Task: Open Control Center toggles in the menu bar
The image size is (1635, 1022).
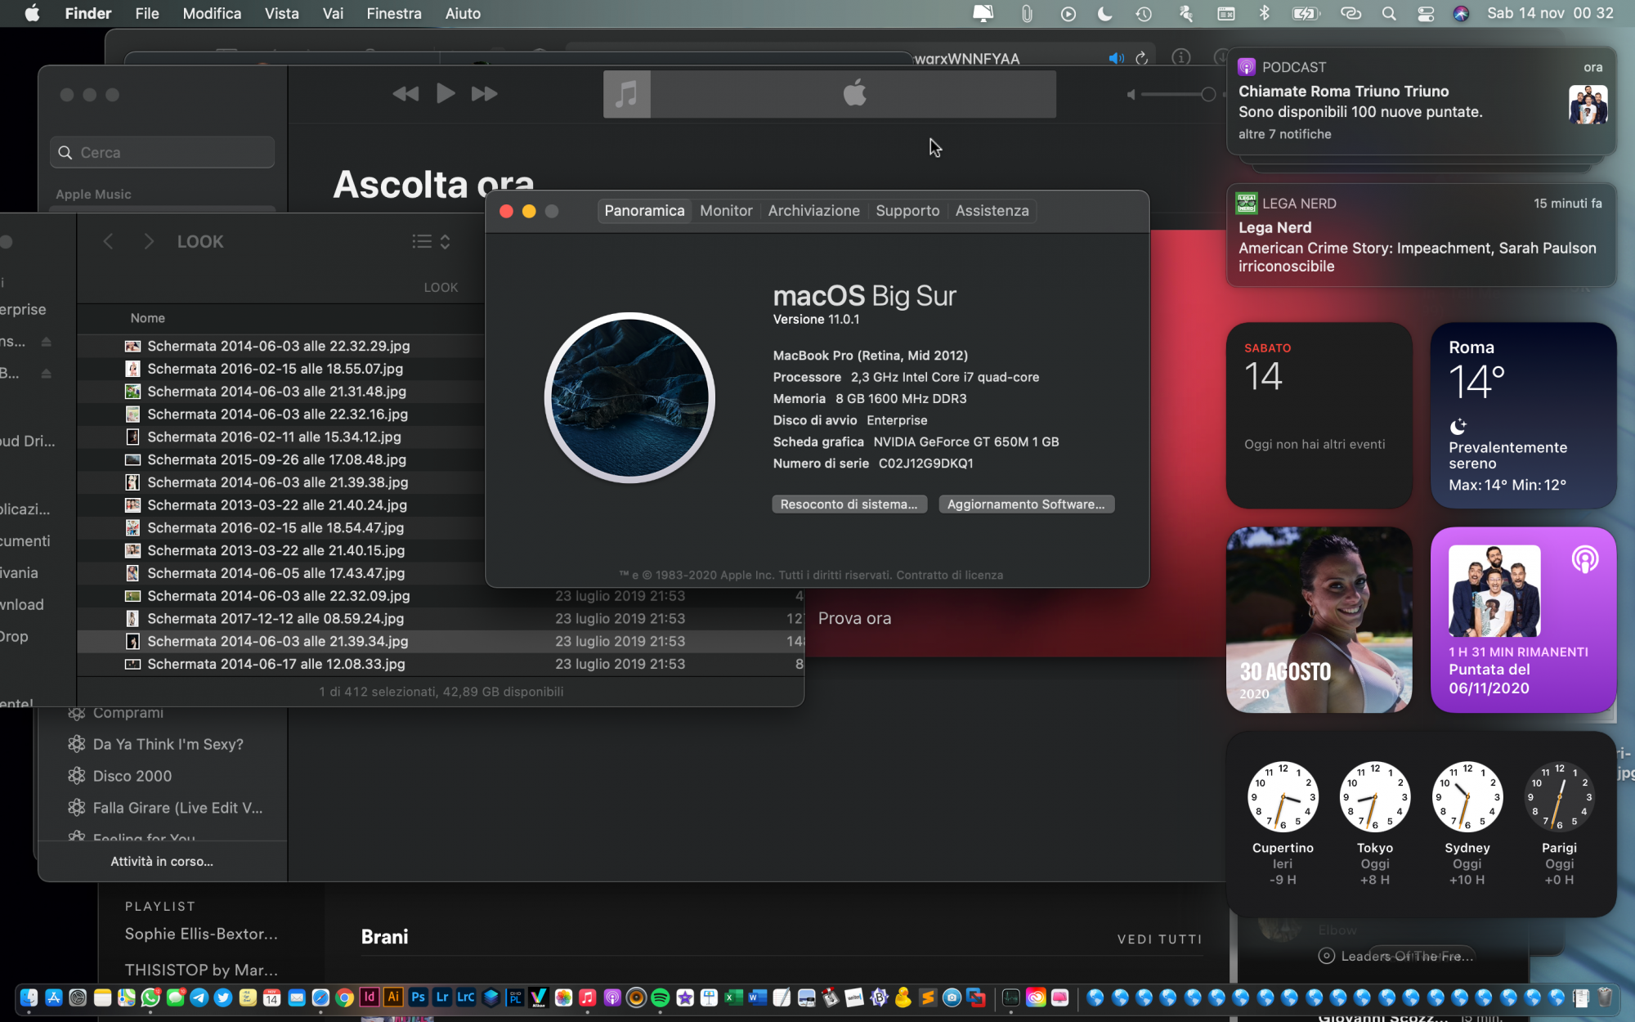Action: click(1426, 13)
